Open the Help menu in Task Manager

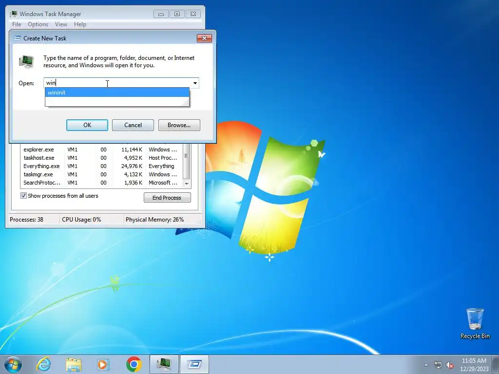click(80, 24)
